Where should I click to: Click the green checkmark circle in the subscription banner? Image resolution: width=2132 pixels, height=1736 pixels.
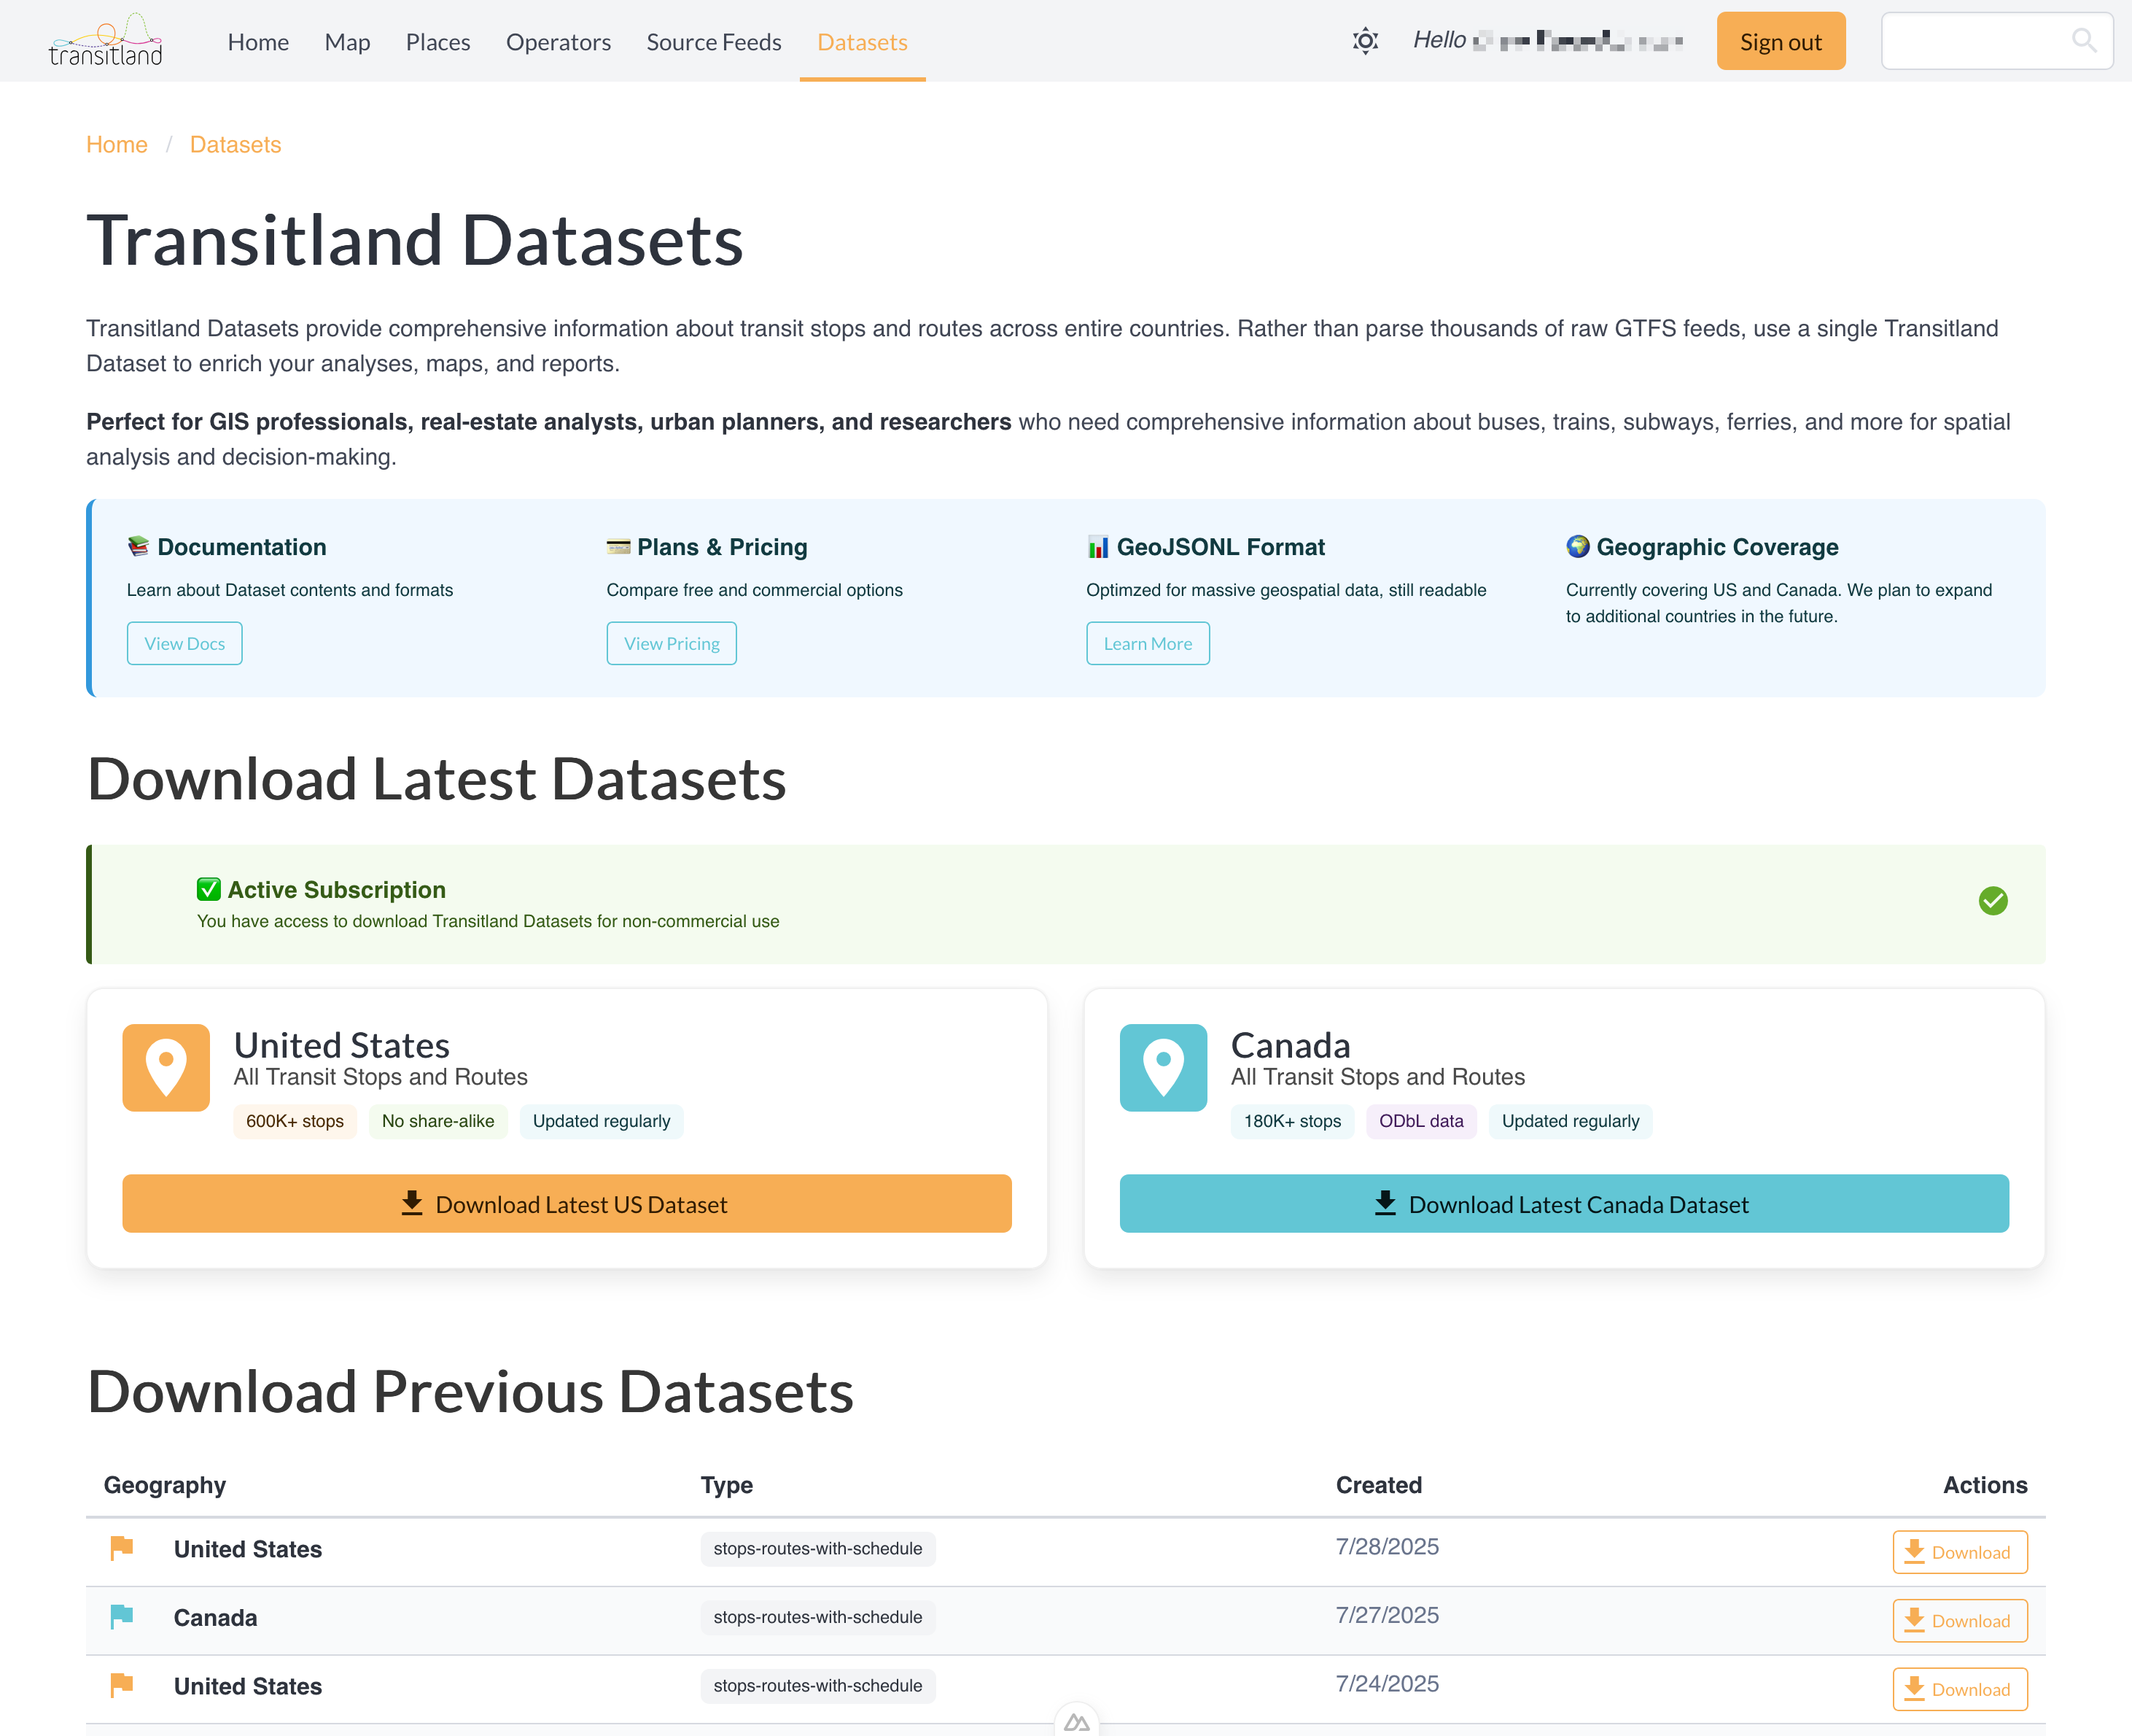point(1993,901)
